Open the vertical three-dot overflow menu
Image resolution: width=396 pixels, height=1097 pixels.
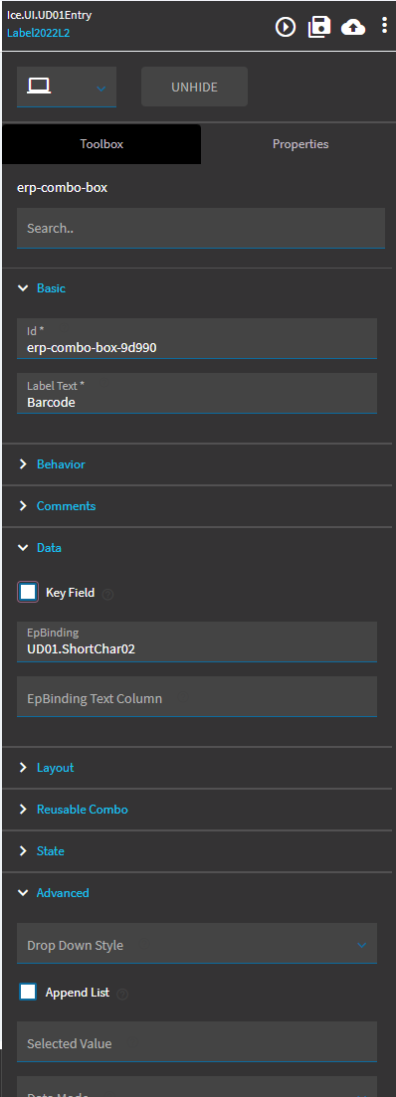pos(385,26)
